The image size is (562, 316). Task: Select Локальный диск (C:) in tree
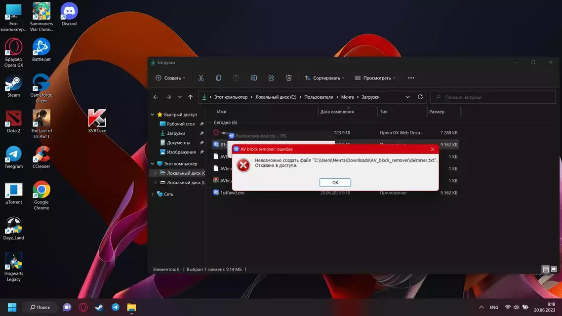(x=178, y=173)
